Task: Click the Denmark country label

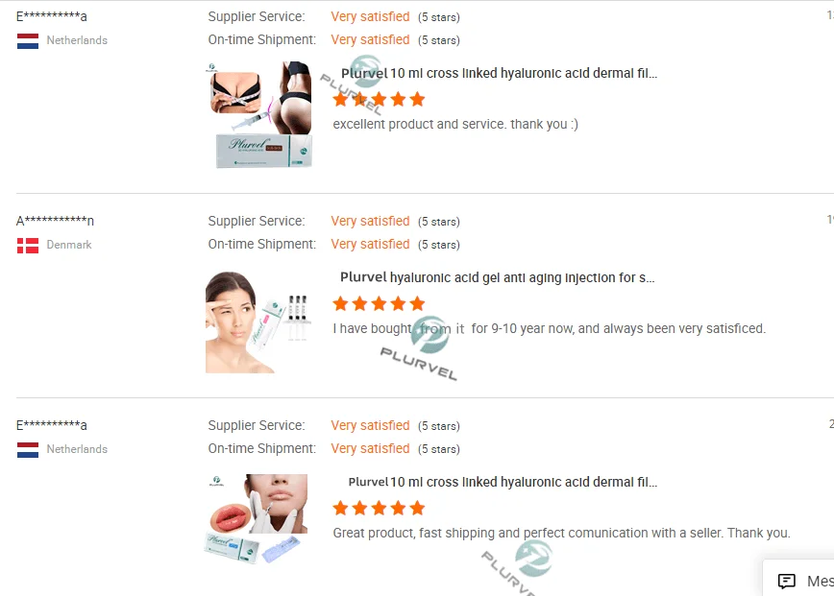Action: 69,245
